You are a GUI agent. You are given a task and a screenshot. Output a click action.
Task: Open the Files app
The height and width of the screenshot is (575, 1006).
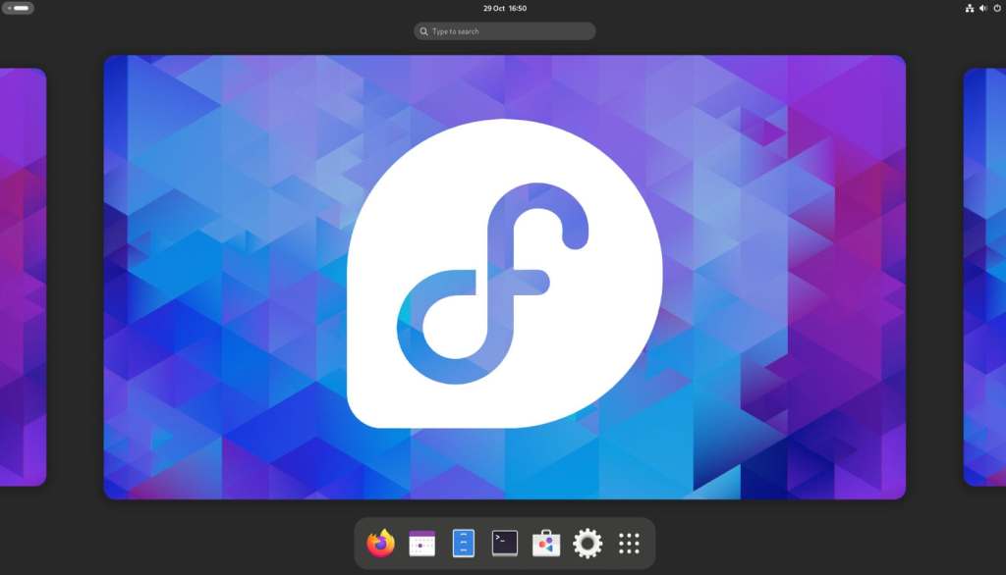tap(463, 543)
